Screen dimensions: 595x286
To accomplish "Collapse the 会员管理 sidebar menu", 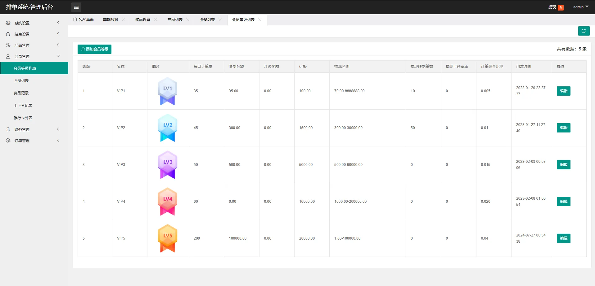I will coord(33,56).
